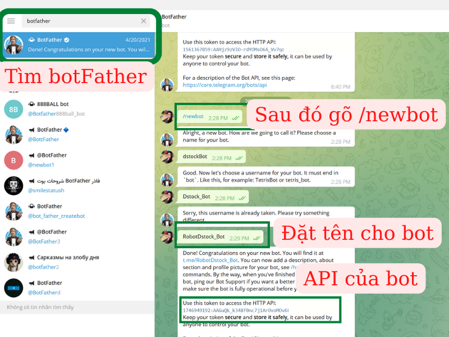Image resolution: width=449 pixels, height=337 pixels.
Task: Click the dark avatar of @BotFatherd
Action: pos(13,288)
